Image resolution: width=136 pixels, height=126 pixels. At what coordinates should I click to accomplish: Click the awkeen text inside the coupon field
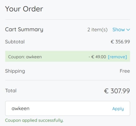point(21,108)
